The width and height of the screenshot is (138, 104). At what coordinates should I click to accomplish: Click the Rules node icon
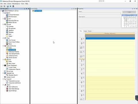pyautogui.click(x=7, y=48)
